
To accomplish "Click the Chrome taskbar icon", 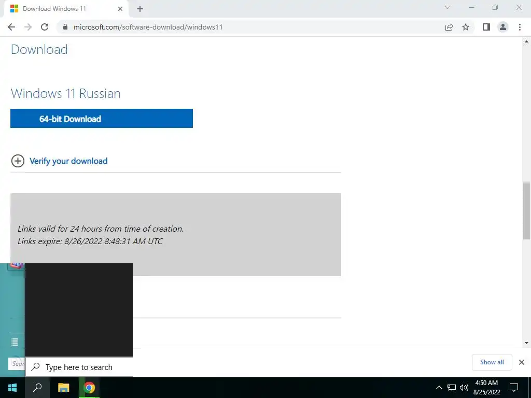I will pyautogui.click(x=89, y=388).
